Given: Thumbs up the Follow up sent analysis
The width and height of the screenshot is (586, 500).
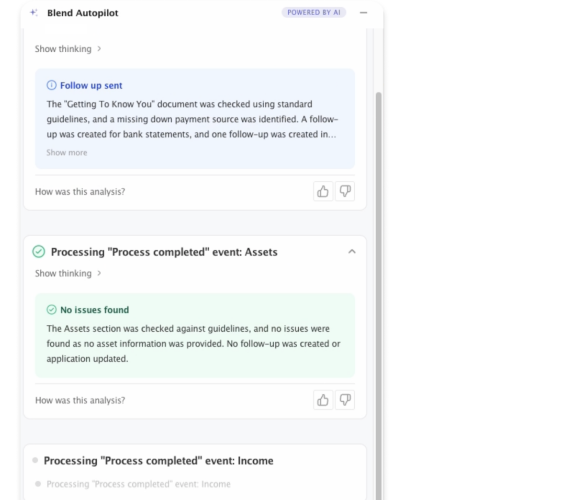Looking at the screenshot, I should 323,192.
